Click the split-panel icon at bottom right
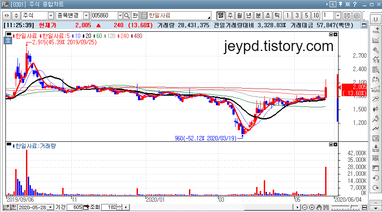The image size is (382, 212). click(365, 208)
